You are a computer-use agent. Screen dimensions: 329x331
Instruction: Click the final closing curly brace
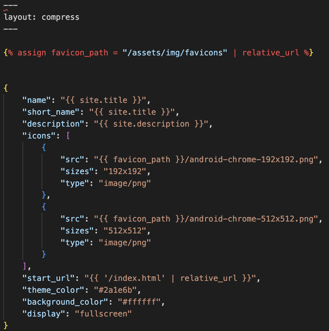point(6,325)
